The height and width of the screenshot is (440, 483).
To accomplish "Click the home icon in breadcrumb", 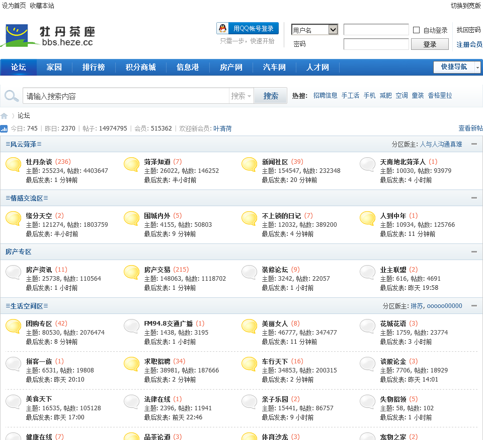I will pyautogui.click(x=4, y=116).
